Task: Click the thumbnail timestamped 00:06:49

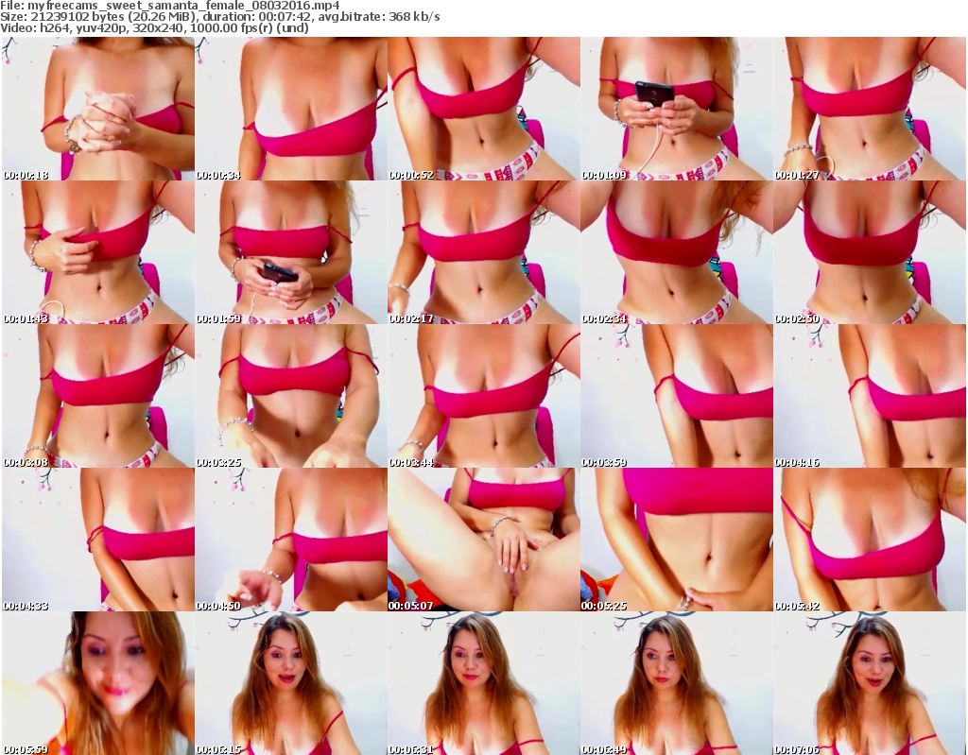Action: 677,683
